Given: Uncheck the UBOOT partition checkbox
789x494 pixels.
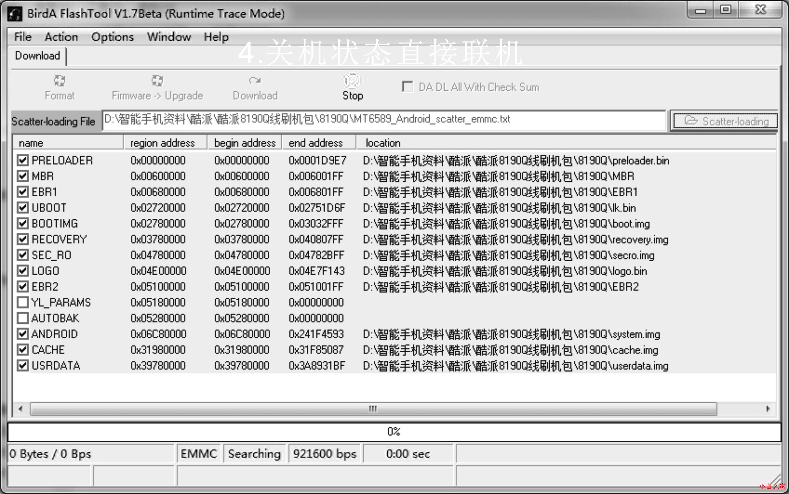Looking at the screenshot, I should tap(23, 208).
